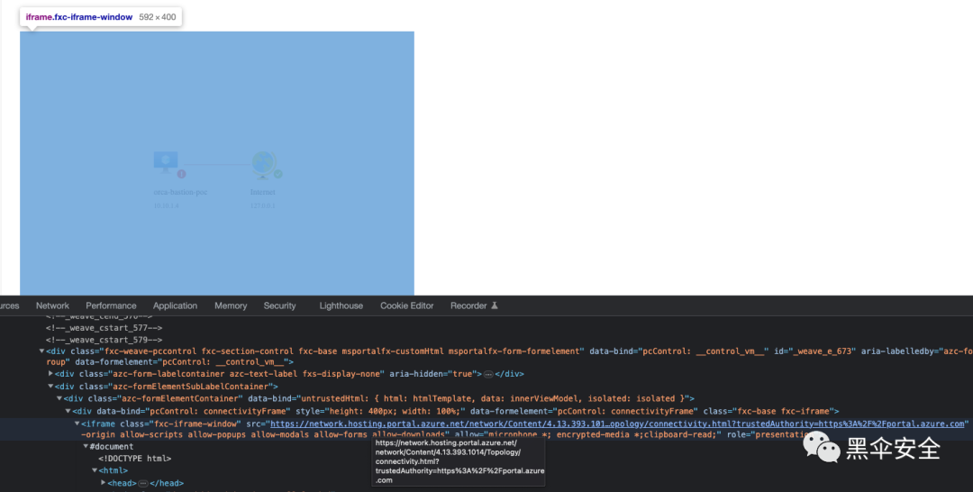Click the allow microphone attribute text
The image size is (973, 492).
click(x=587, y=435)
